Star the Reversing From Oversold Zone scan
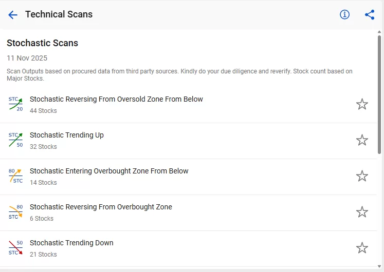The image size is (384, 272). point(362,104)
